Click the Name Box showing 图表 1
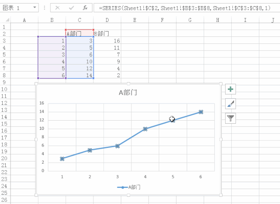Viewport: 280px width, 204px height. click(15, 8)
